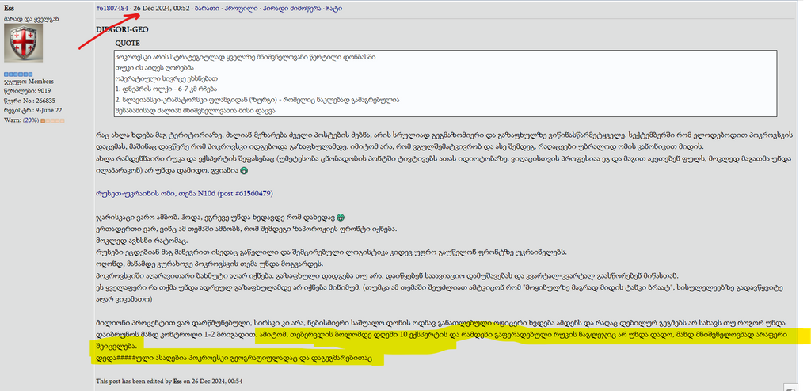Open the ბარათი link in post header
Viewport: 811px width, 391px height.
tap(205, 9)
